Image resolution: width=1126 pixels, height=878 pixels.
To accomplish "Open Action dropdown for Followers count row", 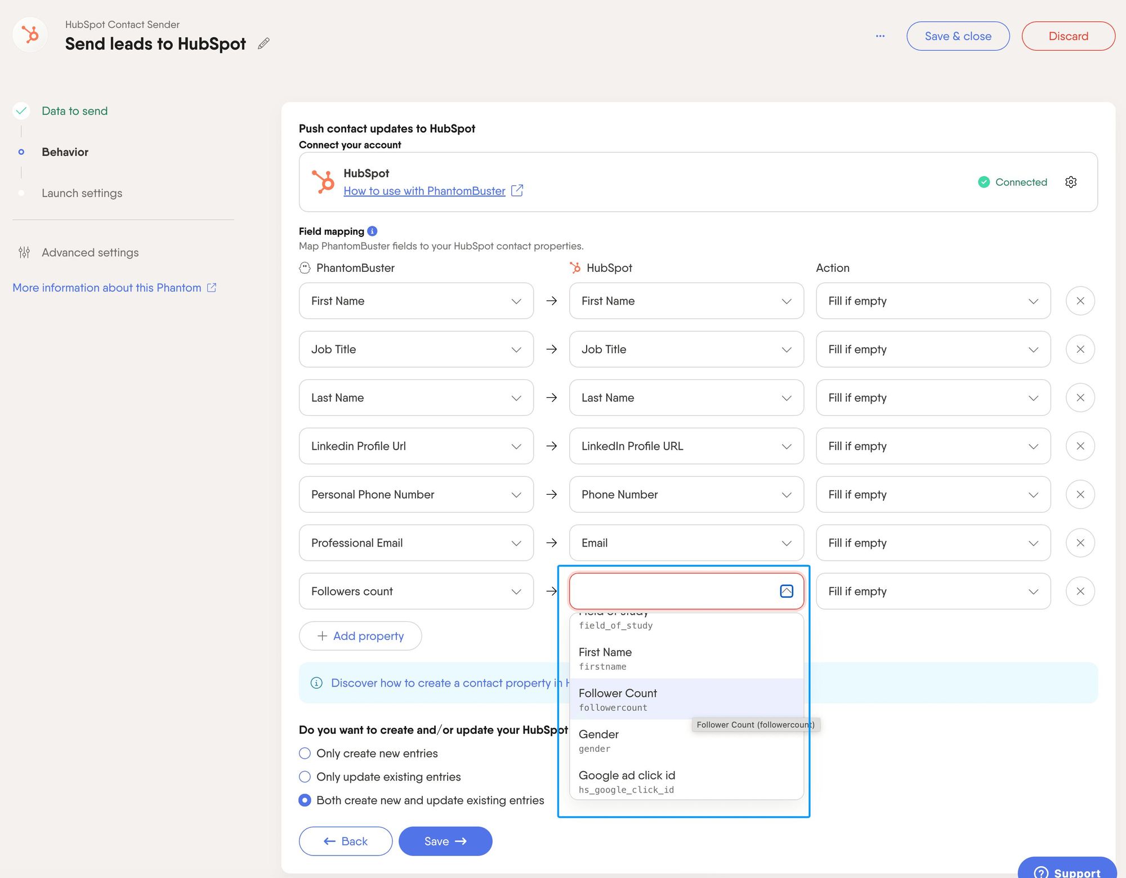I will pos(933,592).
